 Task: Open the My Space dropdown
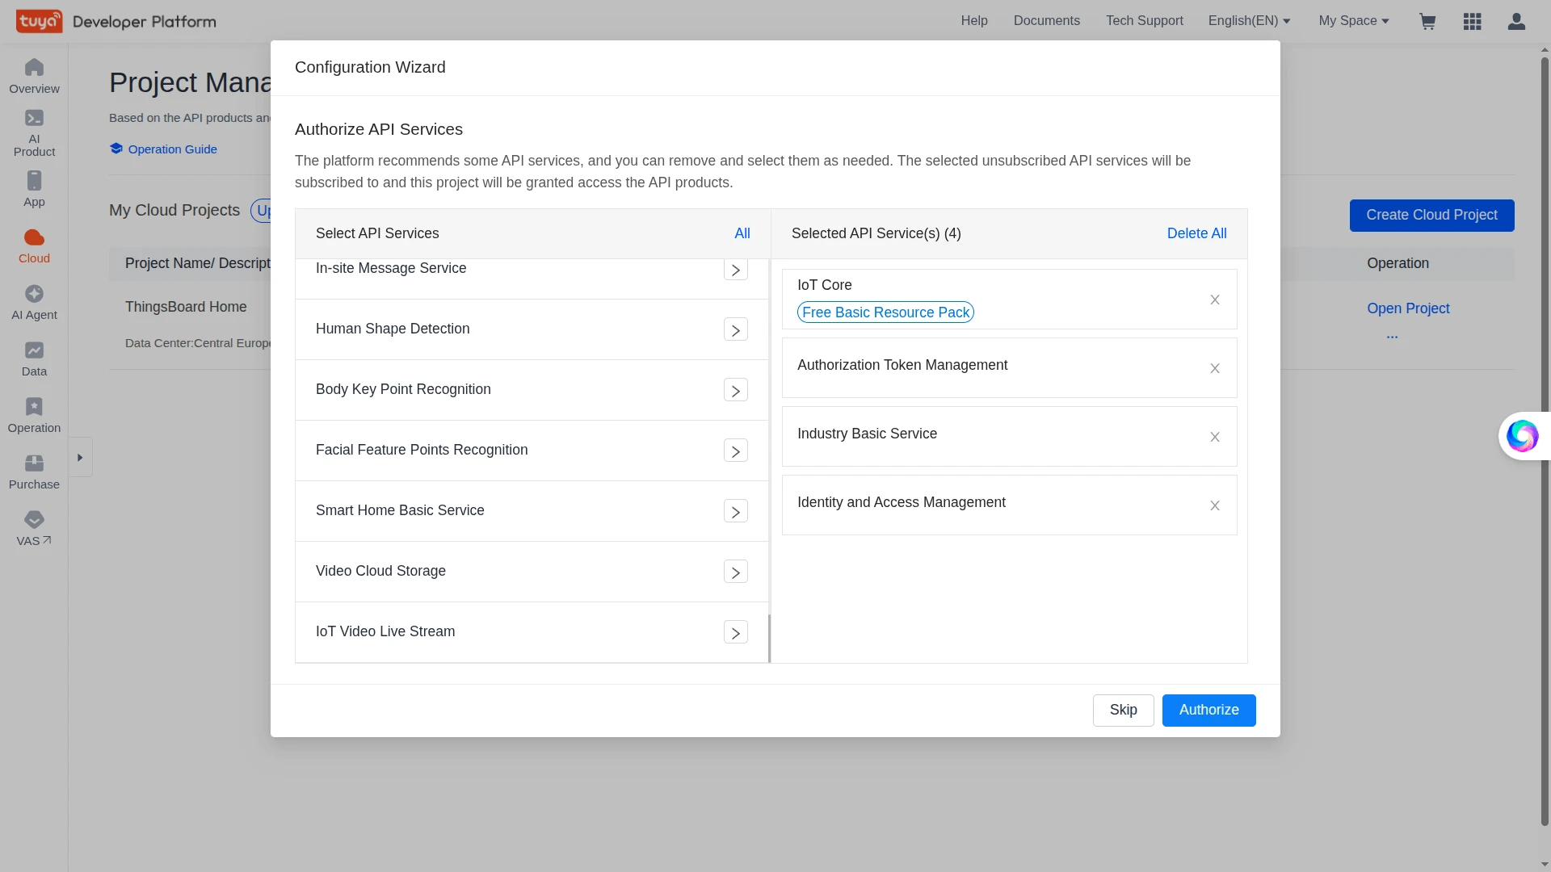(1354, 21)
